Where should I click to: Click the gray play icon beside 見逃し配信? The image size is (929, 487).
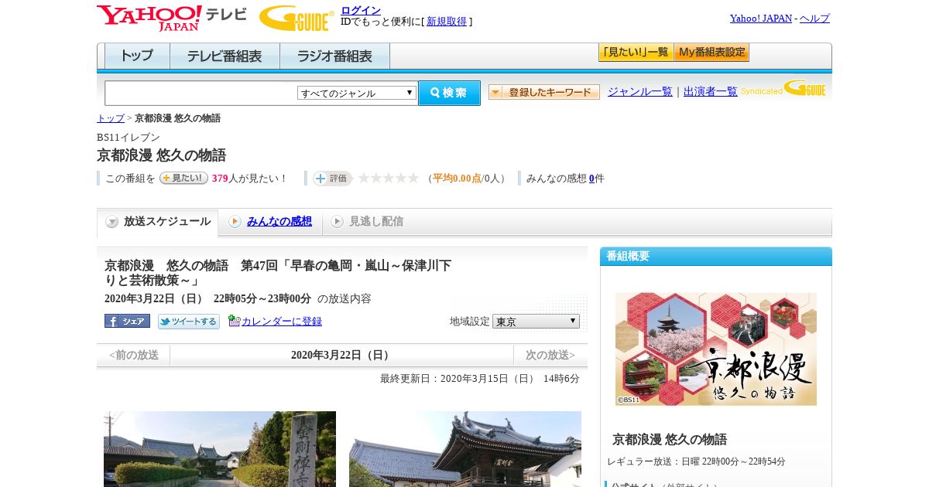click(337, 222)
